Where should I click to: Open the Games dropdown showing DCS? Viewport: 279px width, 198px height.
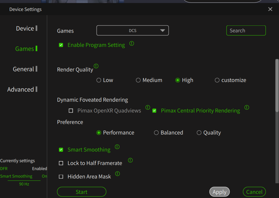point(133,31)
